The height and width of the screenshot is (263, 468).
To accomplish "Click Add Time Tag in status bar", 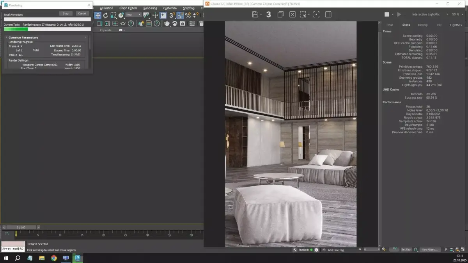I will pyautogui.click(x=336, y=250).
